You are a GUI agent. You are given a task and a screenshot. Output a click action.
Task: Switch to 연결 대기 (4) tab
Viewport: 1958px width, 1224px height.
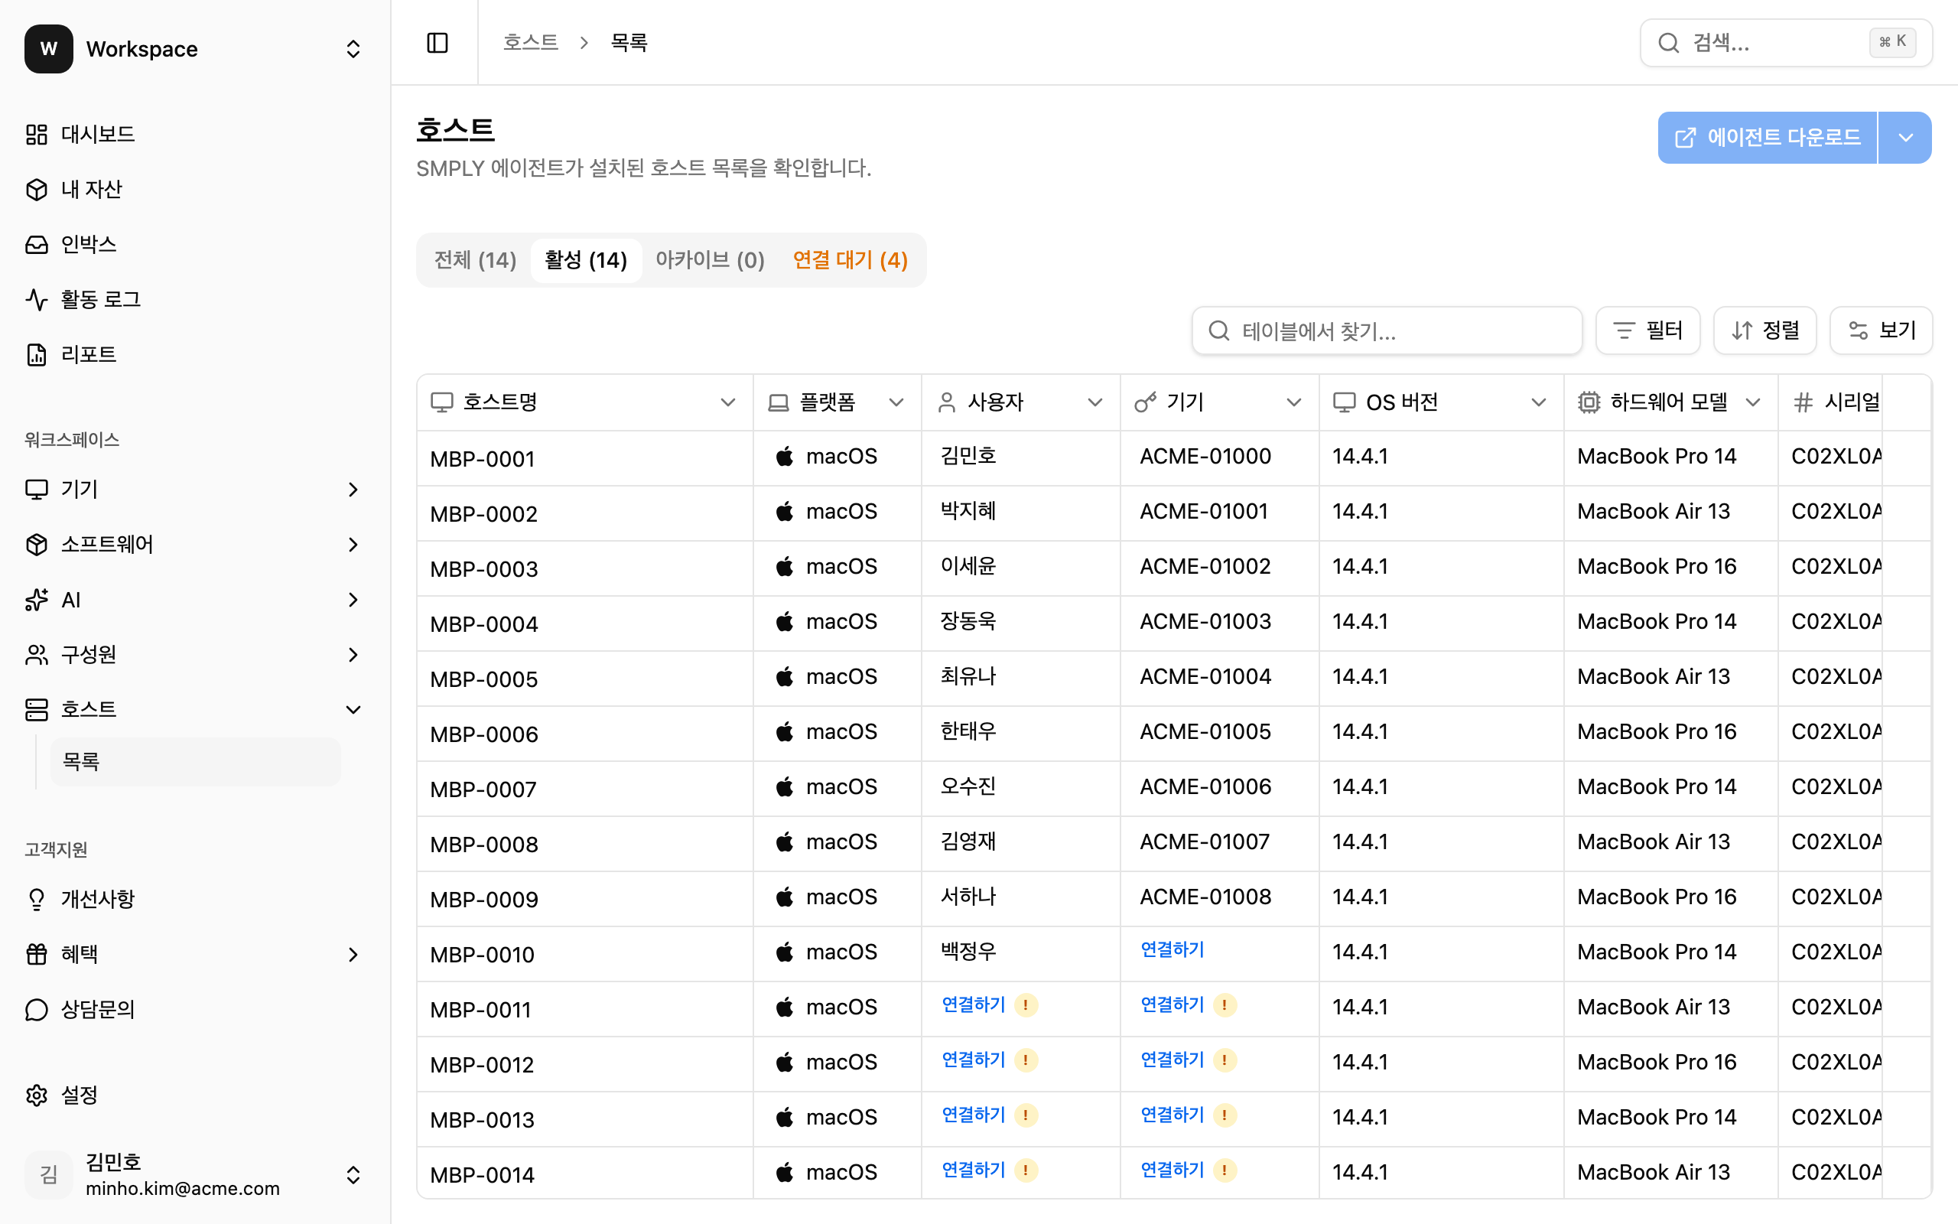click(x=850, y=260)
